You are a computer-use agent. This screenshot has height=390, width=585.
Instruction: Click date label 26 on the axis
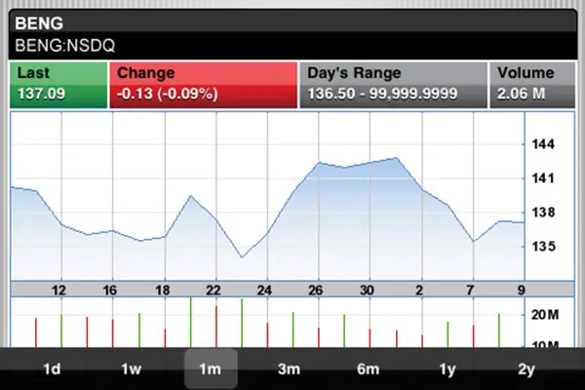point(316,290)
